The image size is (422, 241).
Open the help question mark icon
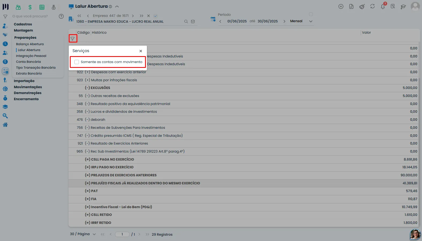[61, 16]
